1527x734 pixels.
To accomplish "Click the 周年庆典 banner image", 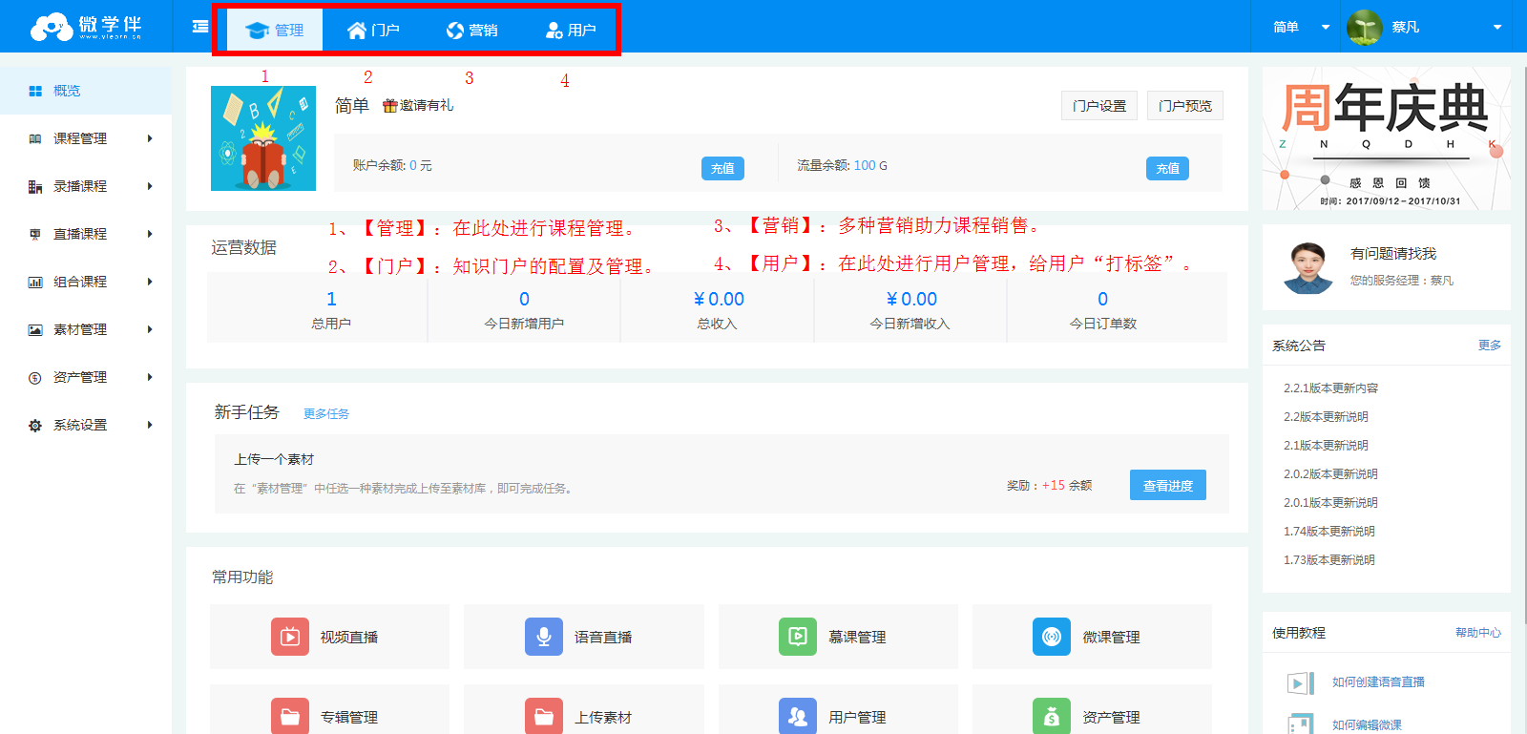I will pos(1387,138).
